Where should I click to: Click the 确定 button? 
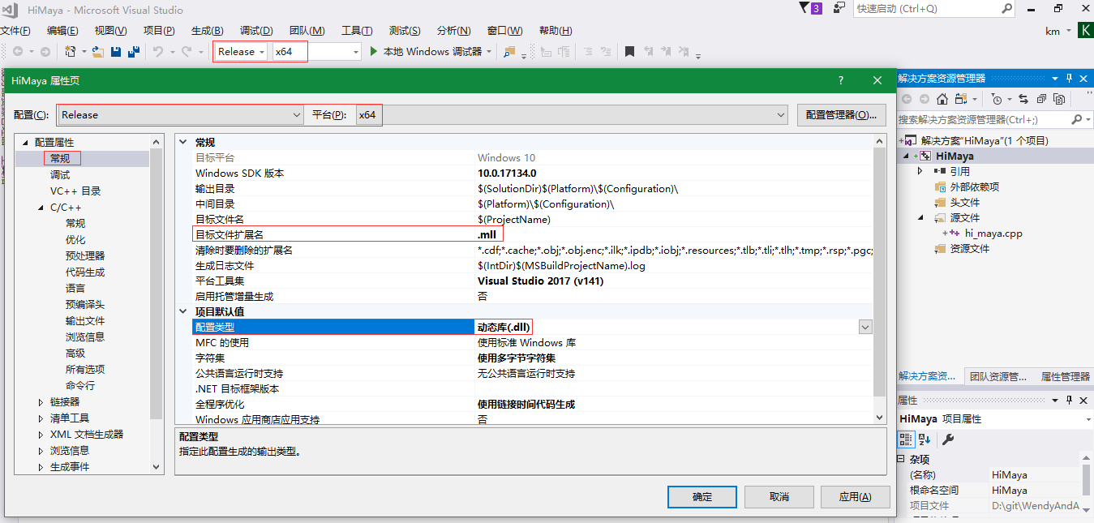tap(702, 496)
